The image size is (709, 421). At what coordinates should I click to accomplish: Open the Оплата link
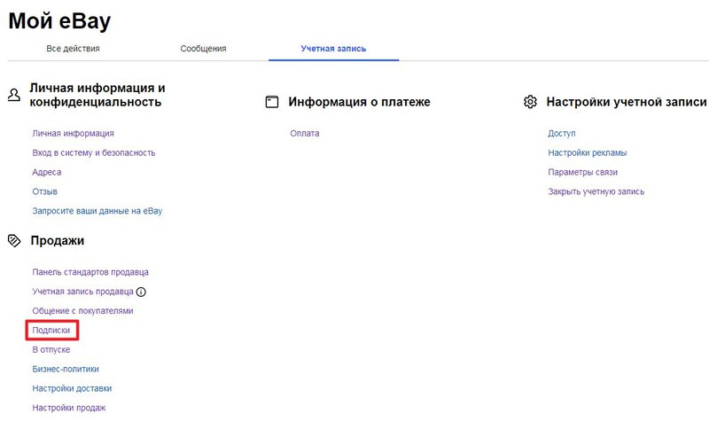point(305,134)
